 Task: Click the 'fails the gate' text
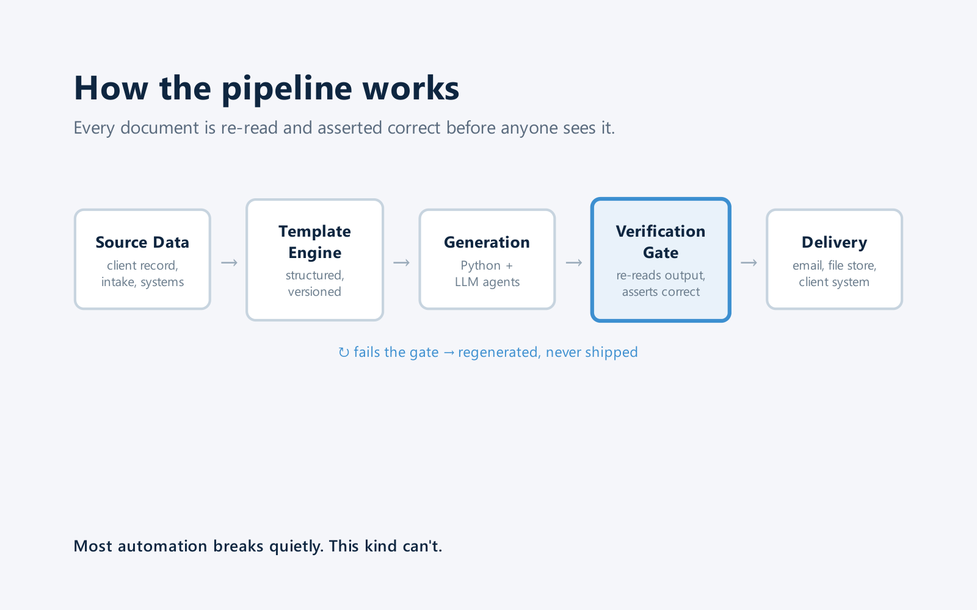point(396,352)
